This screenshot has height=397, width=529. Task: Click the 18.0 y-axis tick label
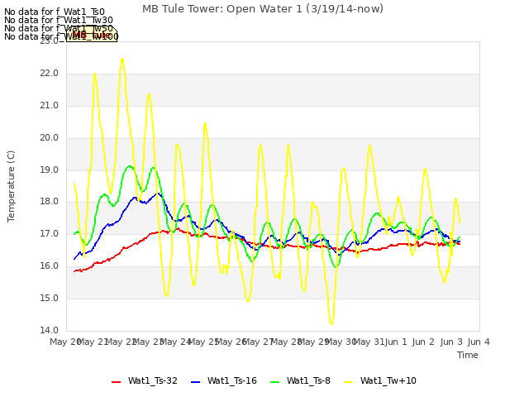pyautogui.click(x=50, y=202)
